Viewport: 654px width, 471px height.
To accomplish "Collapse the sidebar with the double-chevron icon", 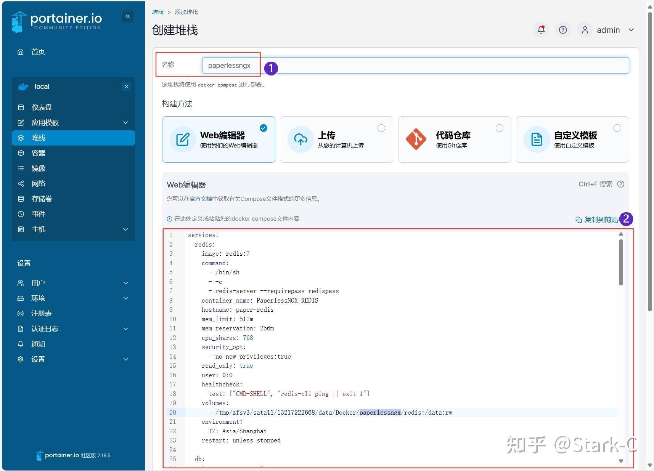I will point(128,16).
